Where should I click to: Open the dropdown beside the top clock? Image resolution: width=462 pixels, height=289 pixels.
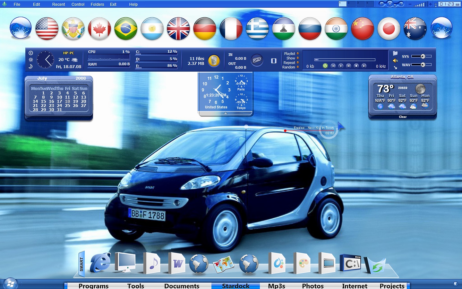click(x=436, y=4)
